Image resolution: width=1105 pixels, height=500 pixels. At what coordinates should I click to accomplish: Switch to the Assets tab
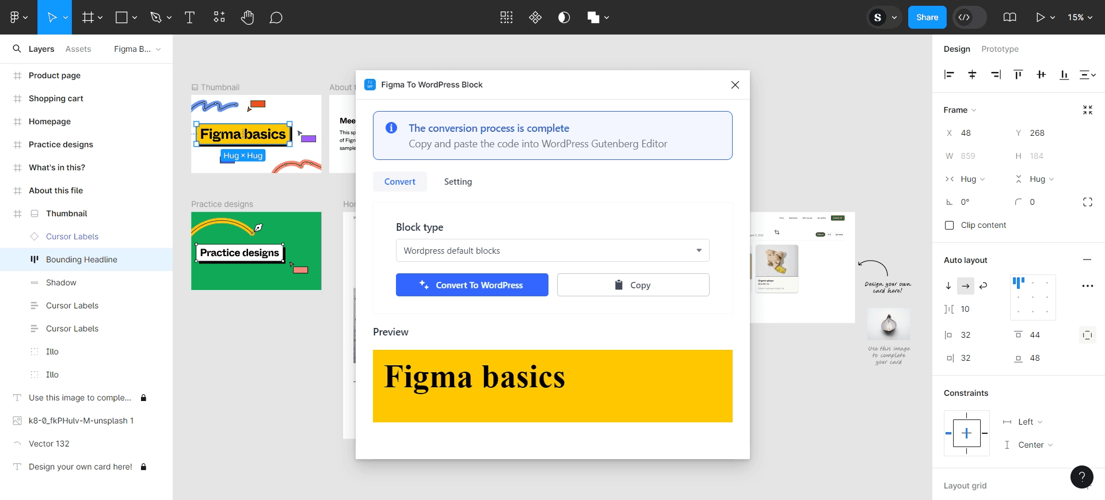coord(78,49)
